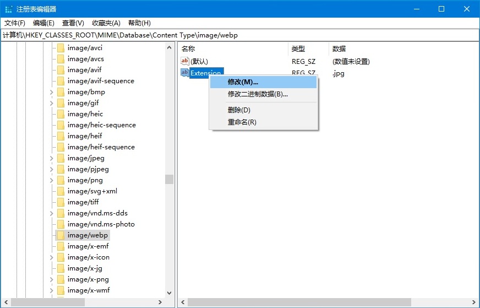The width and height of the screenshot is (480, 308).
Task: Expand the image/x-icon tree node
Action: (51, 258)
